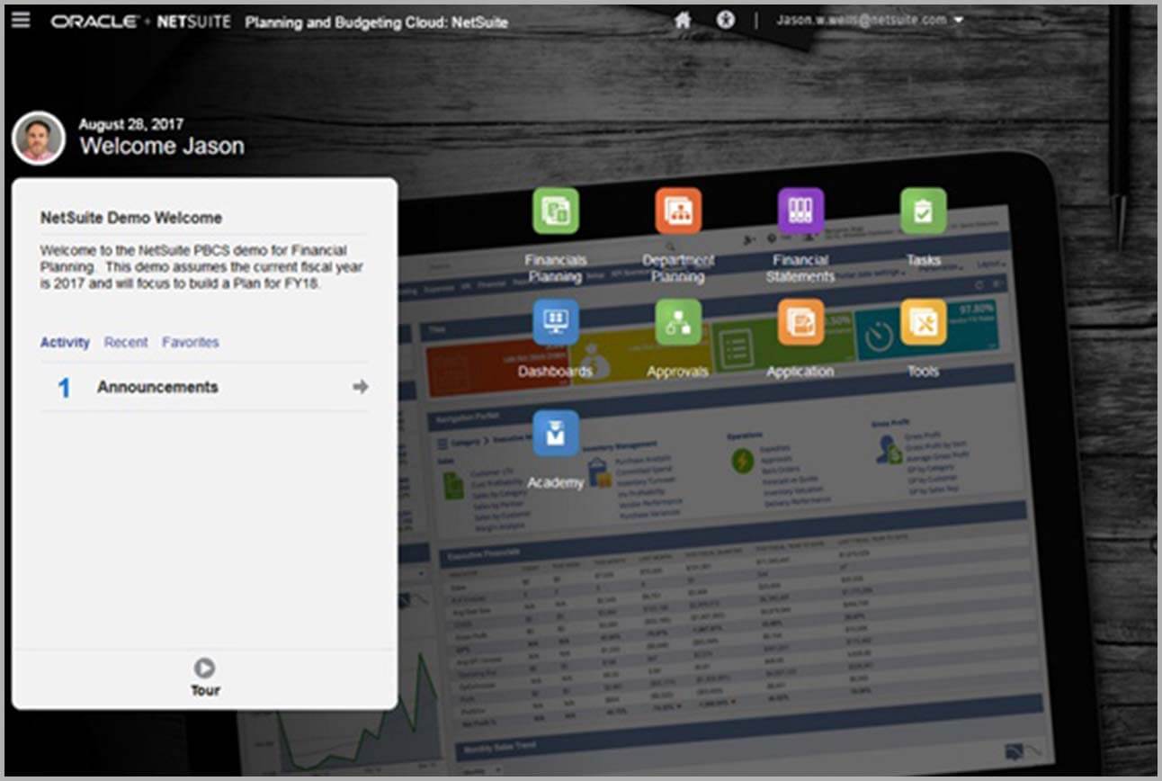Open the Academy icon
This screenshot has width=1162, height=781.
(x=556, y=434)
